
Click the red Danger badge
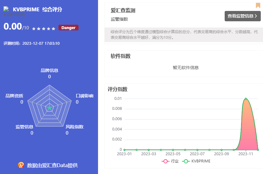coord(68,28)
